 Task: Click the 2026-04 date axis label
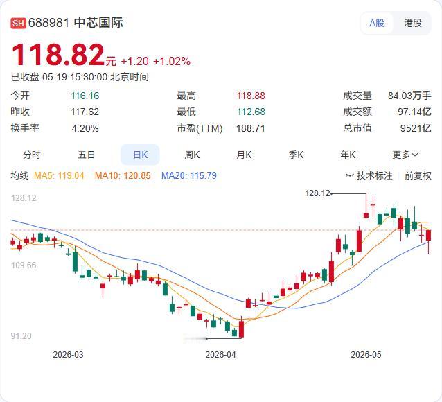220,355
